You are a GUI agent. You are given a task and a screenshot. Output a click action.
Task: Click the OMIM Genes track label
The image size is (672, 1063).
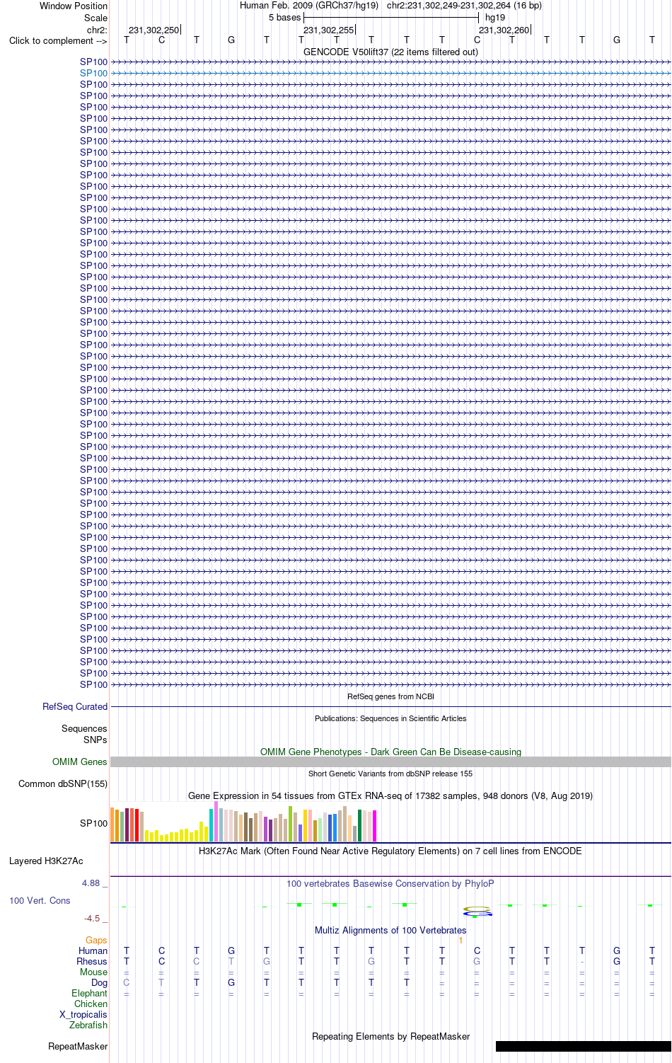[80, 762]
